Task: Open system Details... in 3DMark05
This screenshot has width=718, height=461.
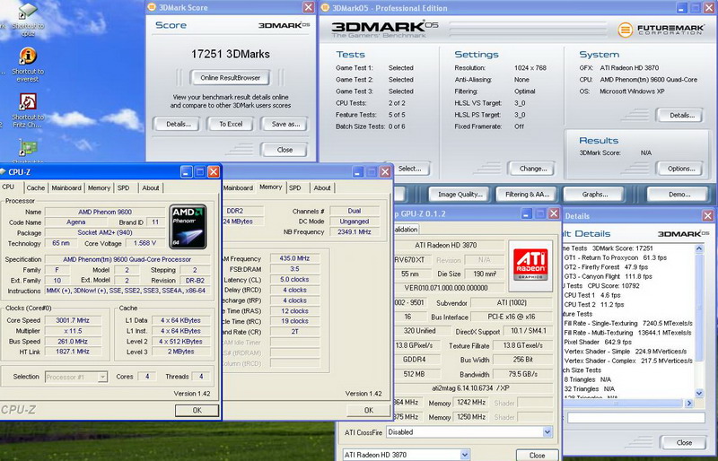Action: (x=682, y=115)
